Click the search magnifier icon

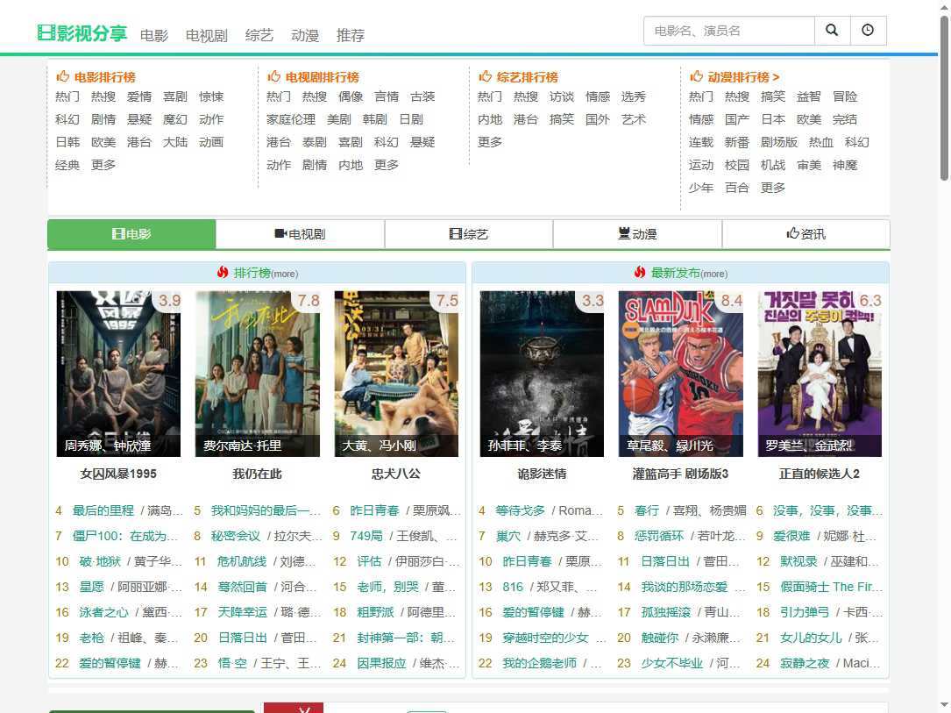click(x=832, y=31)
